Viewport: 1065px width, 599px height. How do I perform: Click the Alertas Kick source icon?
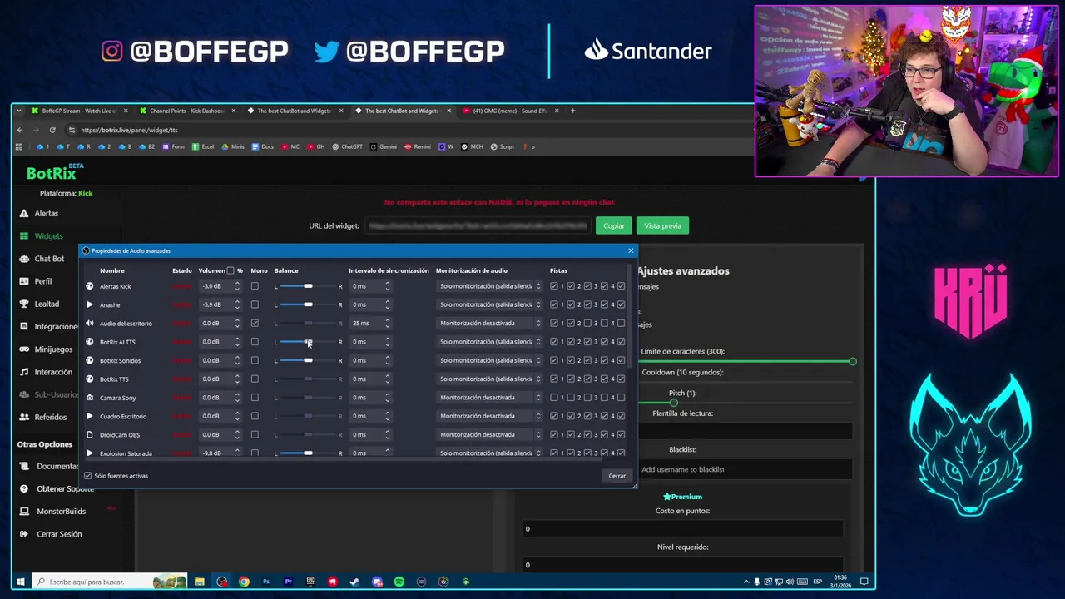point(90,286)
